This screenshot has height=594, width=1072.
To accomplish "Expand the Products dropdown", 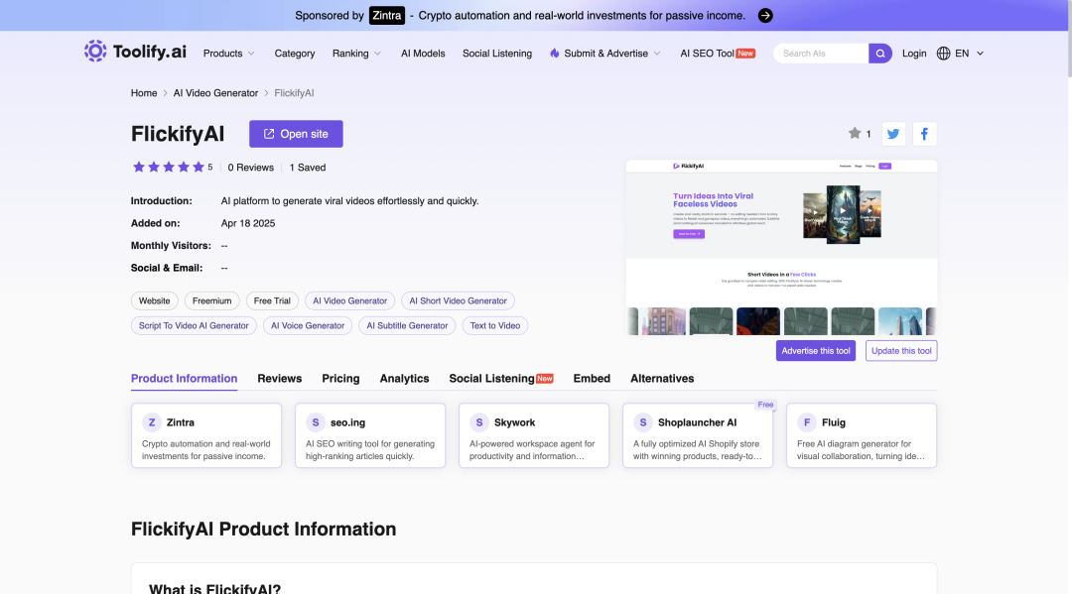I will 228,54.
